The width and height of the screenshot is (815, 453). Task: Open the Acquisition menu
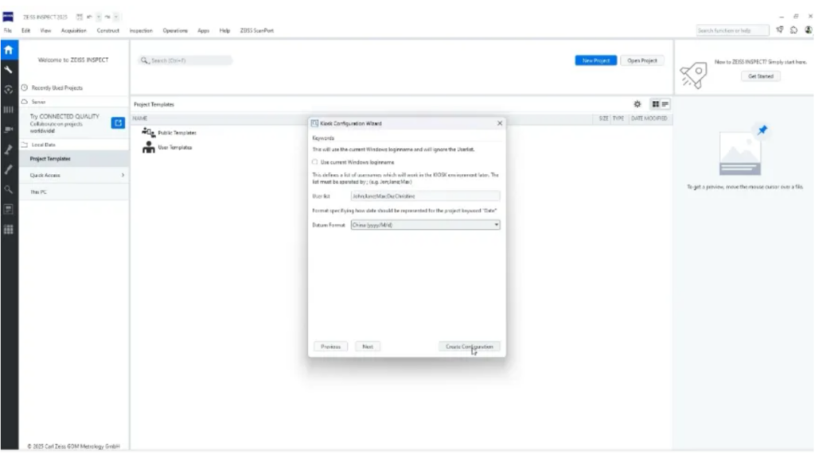[73, 31]
